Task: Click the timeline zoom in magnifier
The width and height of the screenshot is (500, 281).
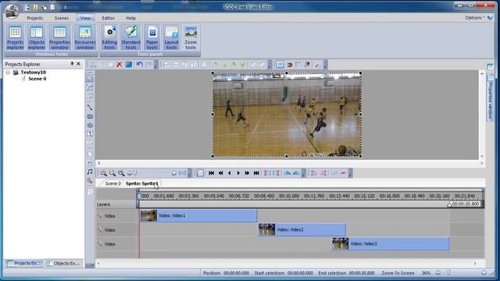Action: [103, 173]
